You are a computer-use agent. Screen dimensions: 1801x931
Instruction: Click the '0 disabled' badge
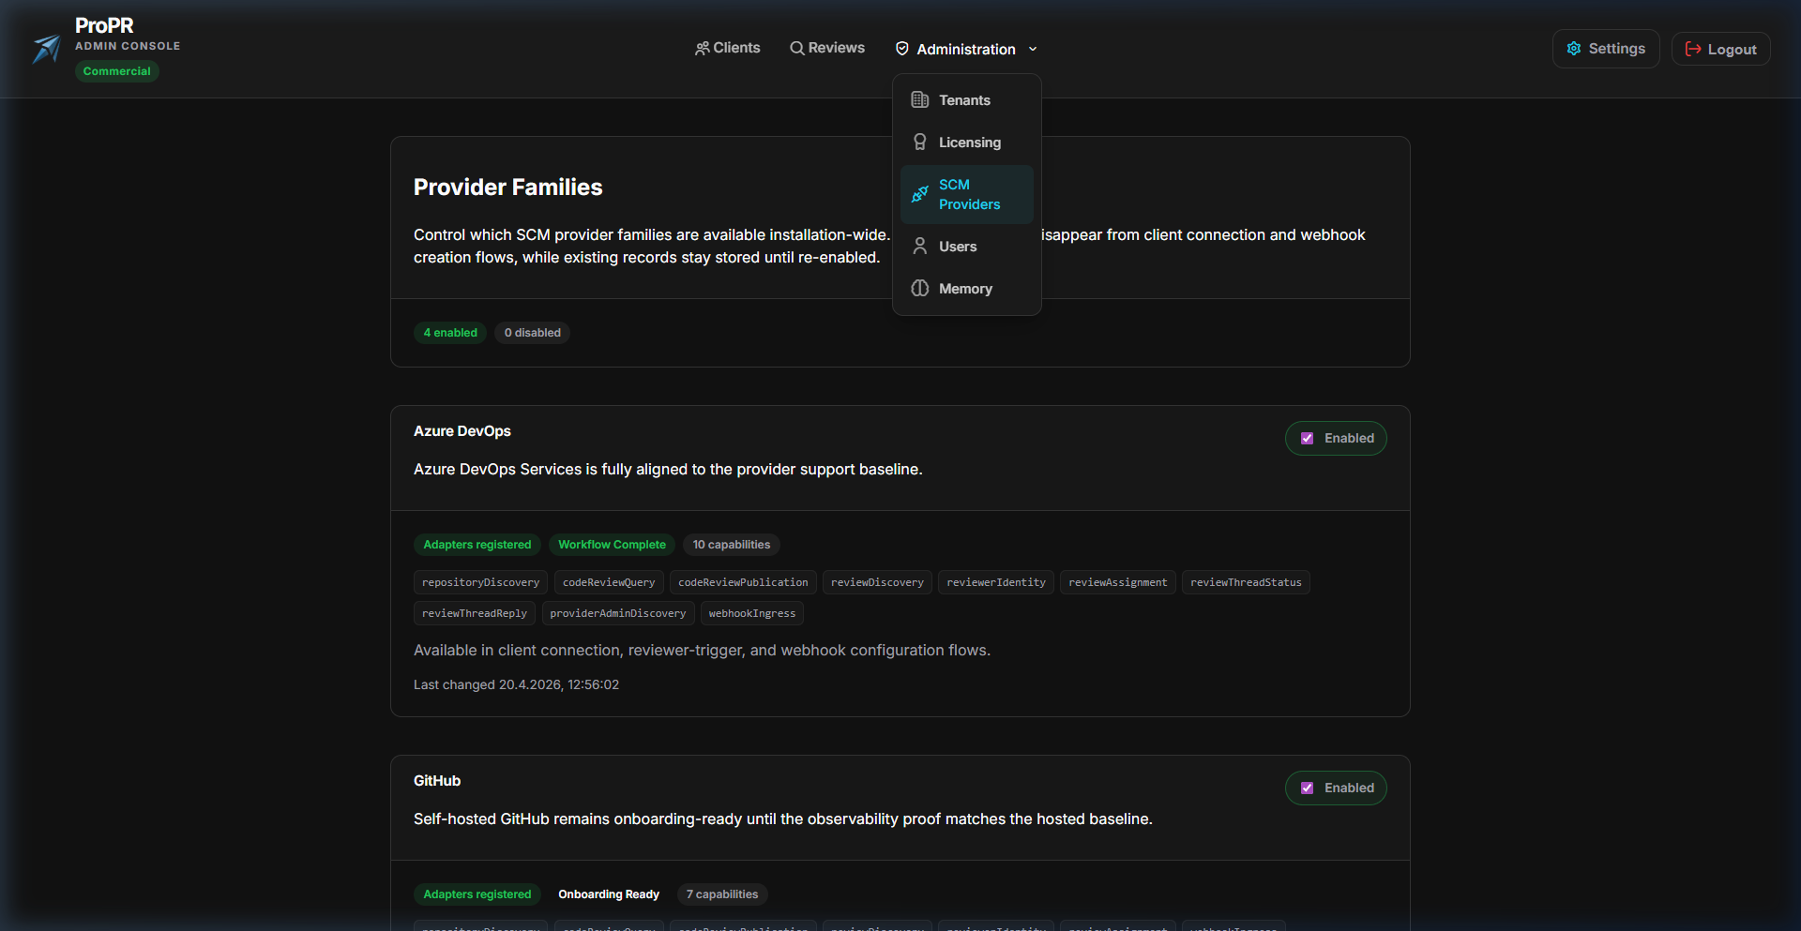click(x=532, y=333)
